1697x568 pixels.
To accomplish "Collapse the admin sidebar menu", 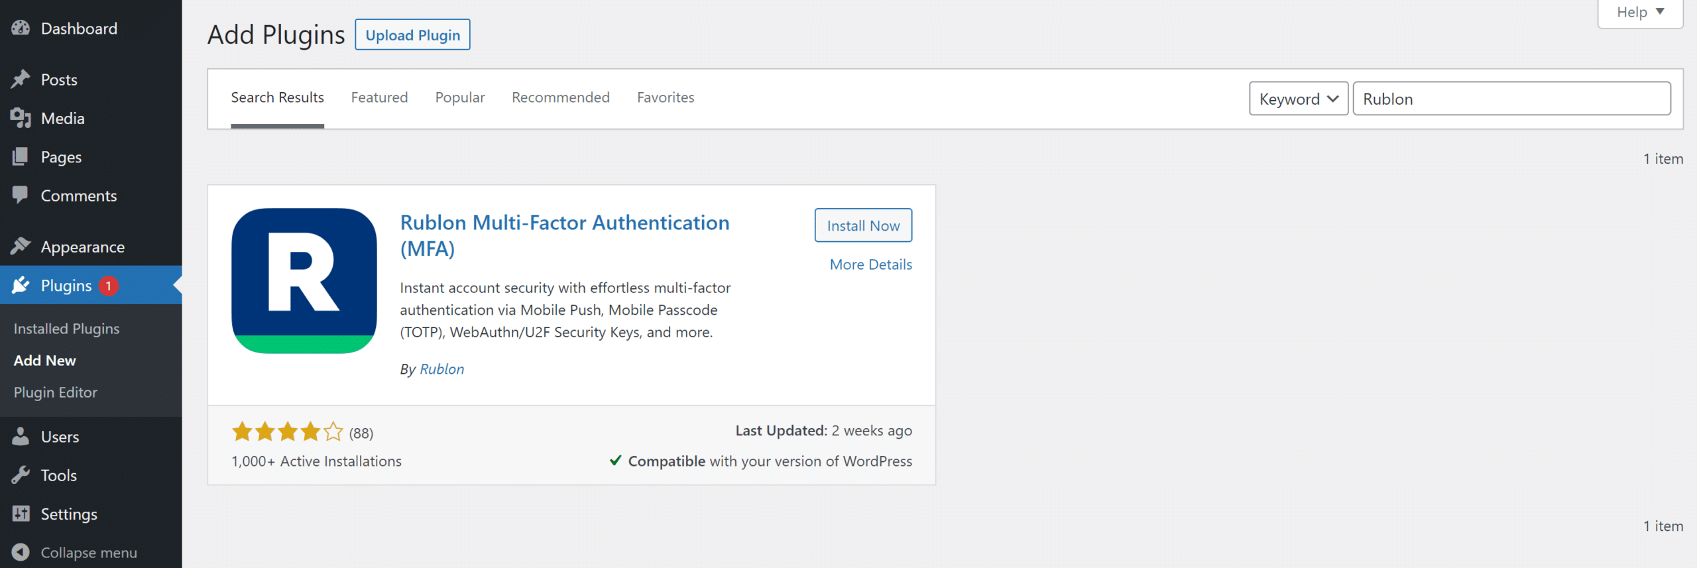I will point(75,552).
